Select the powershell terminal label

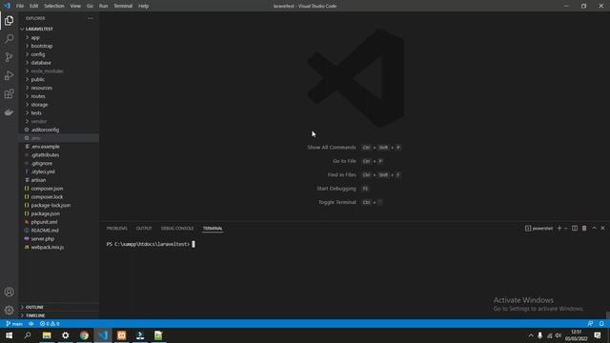point(539,229)
